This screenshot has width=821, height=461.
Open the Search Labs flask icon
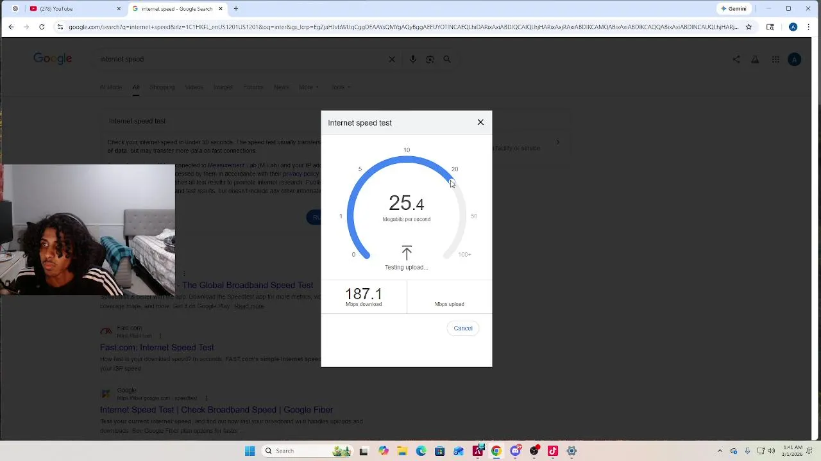point(755,60)
